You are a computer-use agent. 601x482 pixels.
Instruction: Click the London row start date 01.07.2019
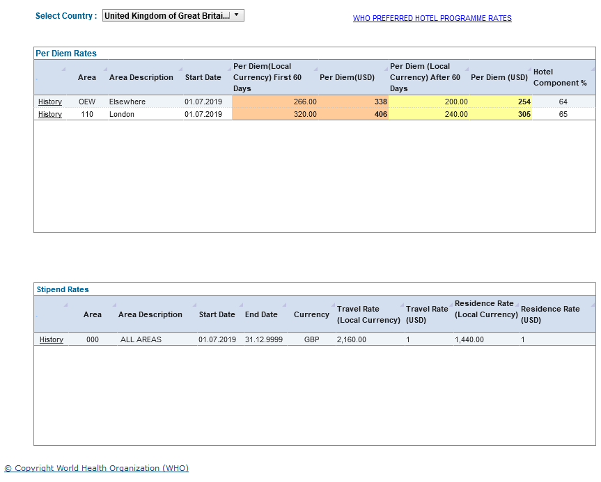203,115
